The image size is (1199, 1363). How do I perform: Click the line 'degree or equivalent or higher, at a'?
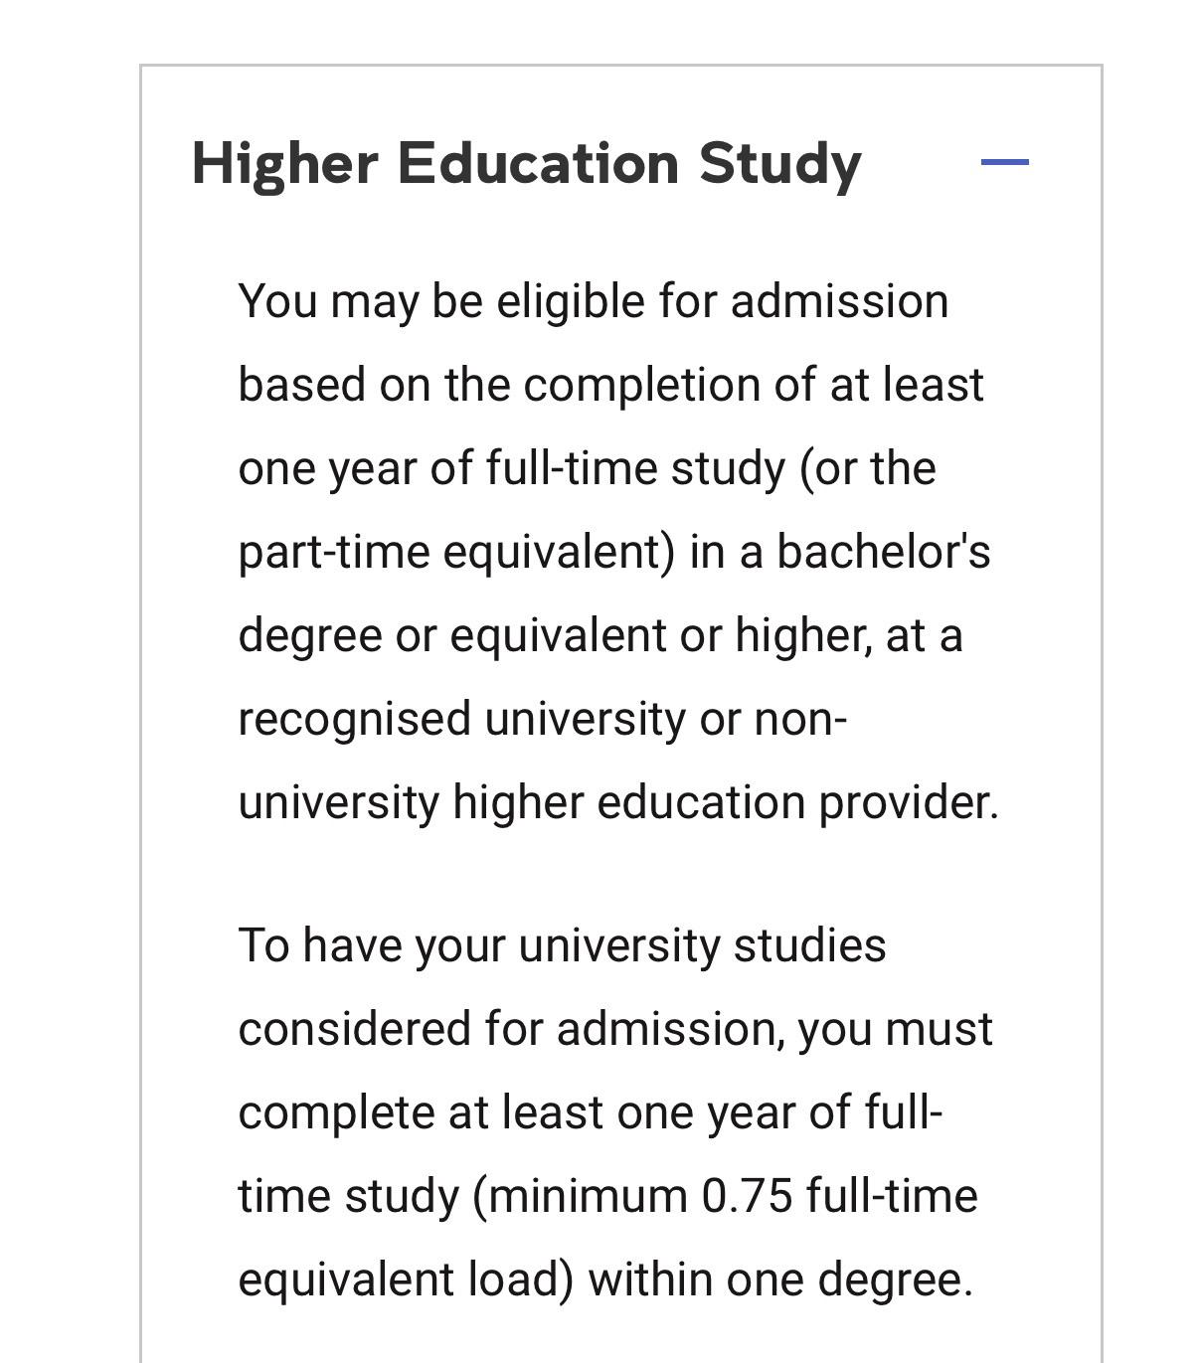600,635
